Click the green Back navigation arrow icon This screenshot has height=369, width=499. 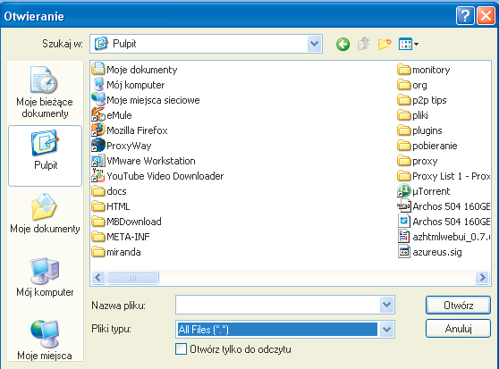343,44
